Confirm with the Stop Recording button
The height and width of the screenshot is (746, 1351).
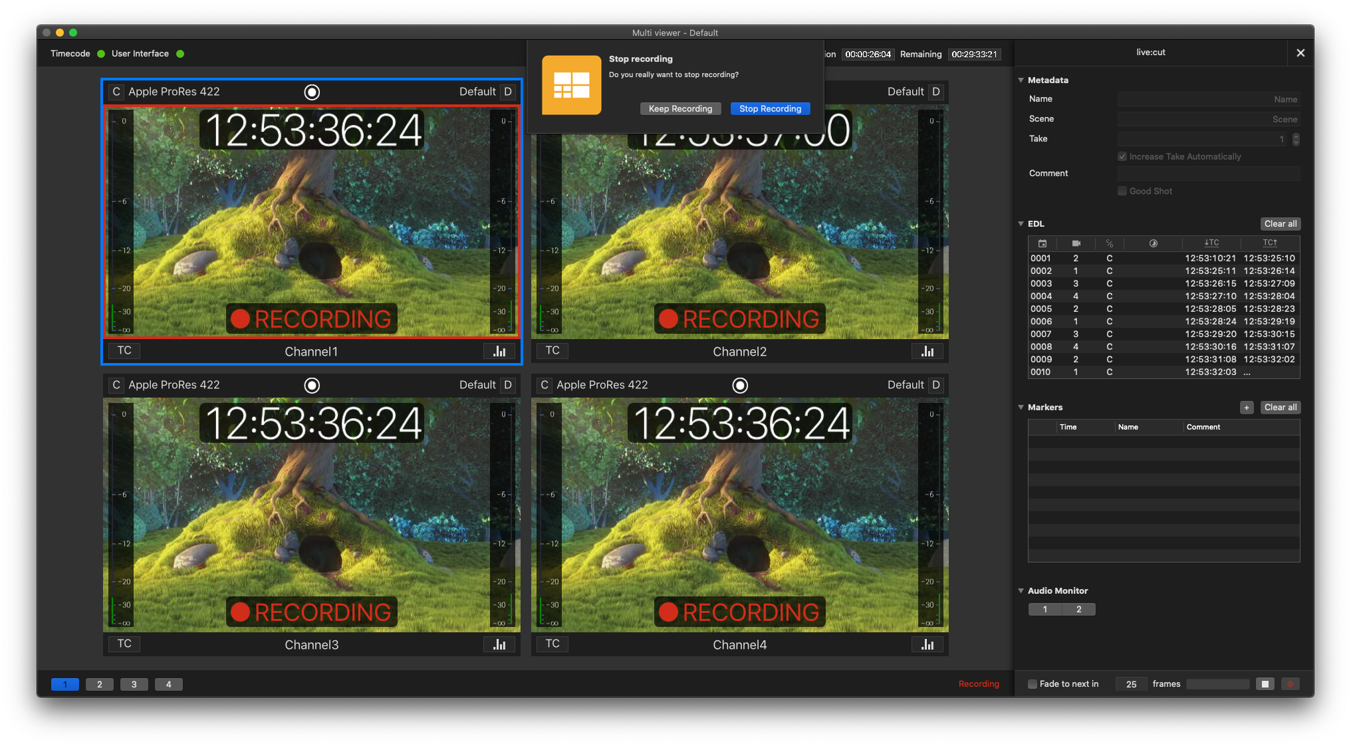(770, 108)
